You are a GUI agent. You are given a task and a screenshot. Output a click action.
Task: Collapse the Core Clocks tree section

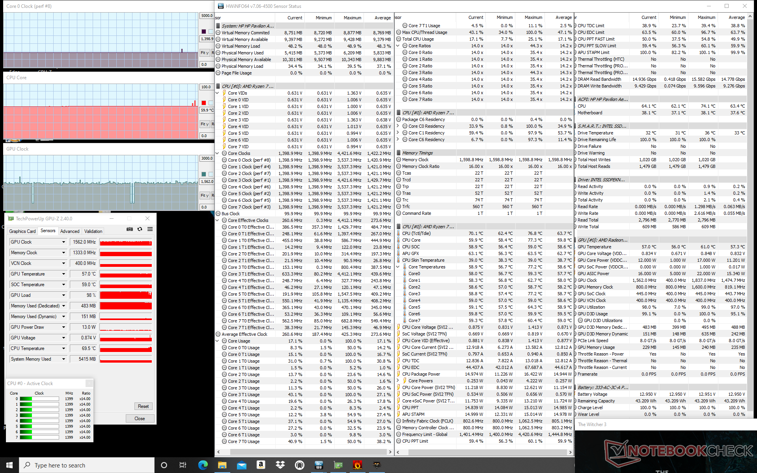[217, 153]
